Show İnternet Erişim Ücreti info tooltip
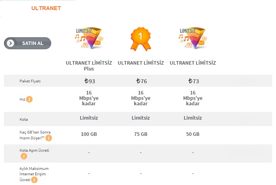 (x=34, y=180)
